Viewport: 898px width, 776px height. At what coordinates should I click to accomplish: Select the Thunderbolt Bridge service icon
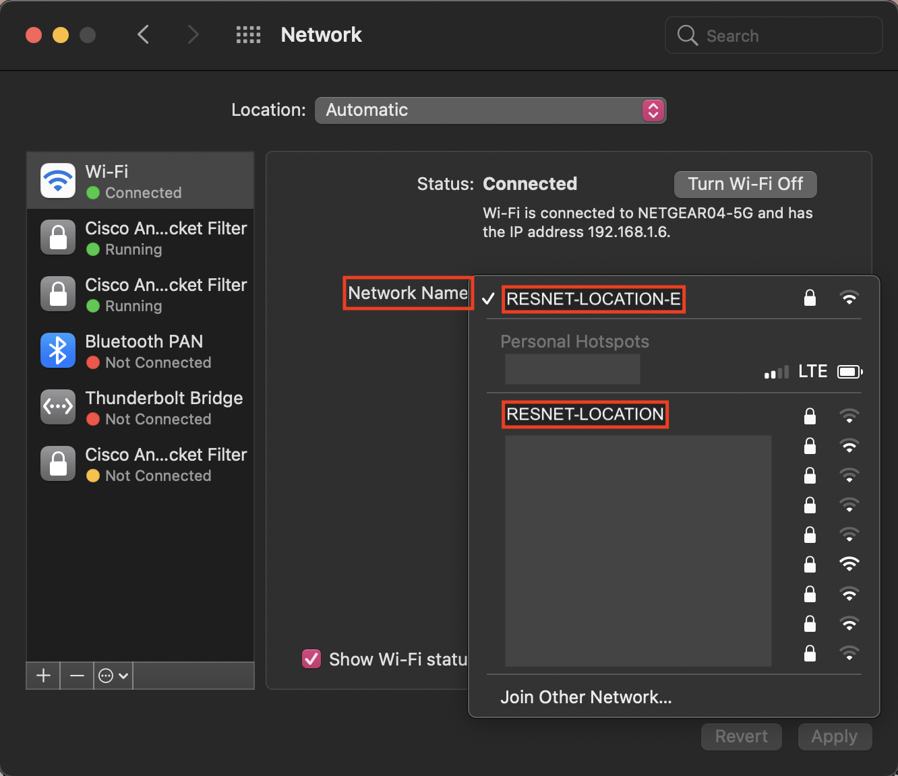pos(58,408)
